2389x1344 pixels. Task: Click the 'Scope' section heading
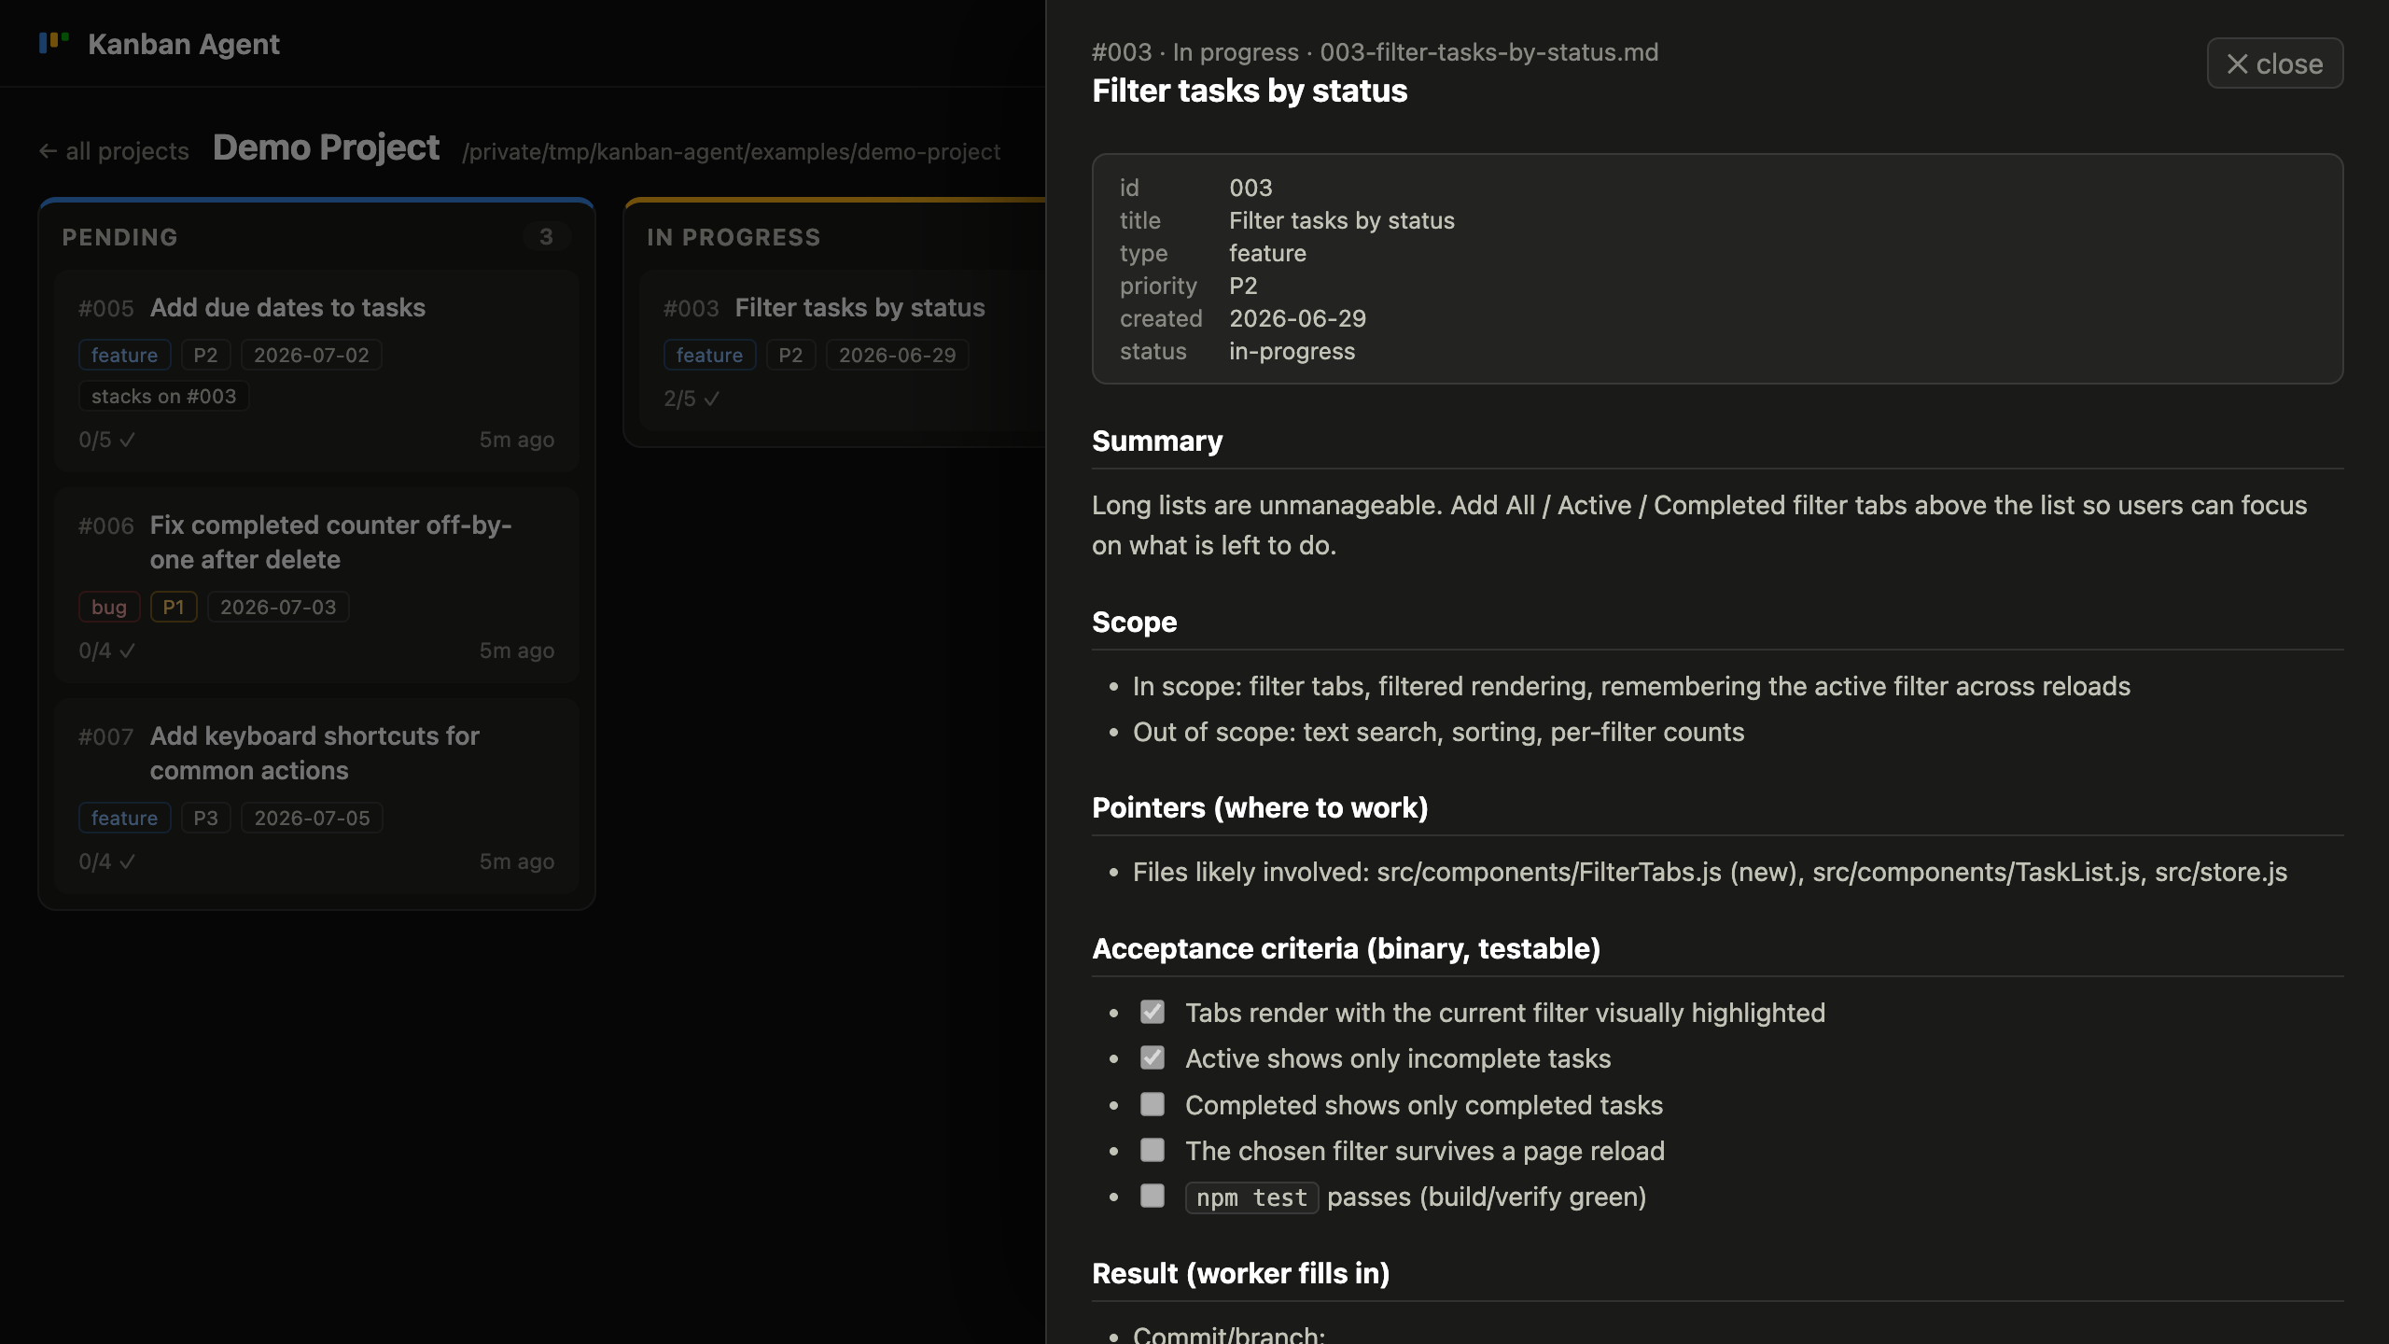pos(1134,623)
